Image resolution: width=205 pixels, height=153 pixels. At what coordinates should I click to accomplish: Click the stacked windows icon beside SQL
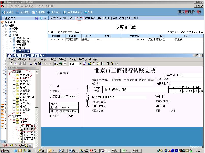[x=60, y=64]
